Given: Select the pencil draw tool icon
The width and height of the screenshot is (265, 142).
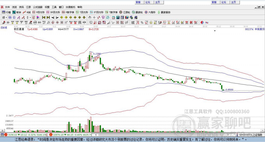Looking at the screenshot, I should [x=4, y=22].
